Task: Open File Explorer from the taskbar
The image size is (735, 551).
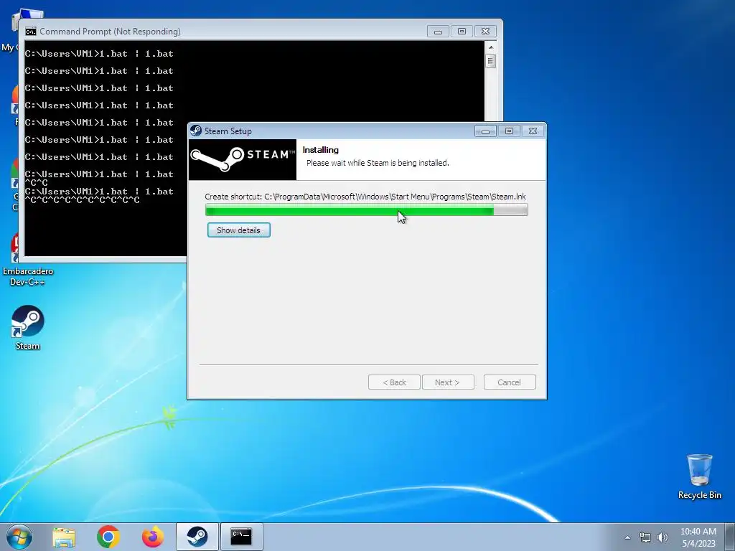Action: pyautogui.click(x=64, y=537)
